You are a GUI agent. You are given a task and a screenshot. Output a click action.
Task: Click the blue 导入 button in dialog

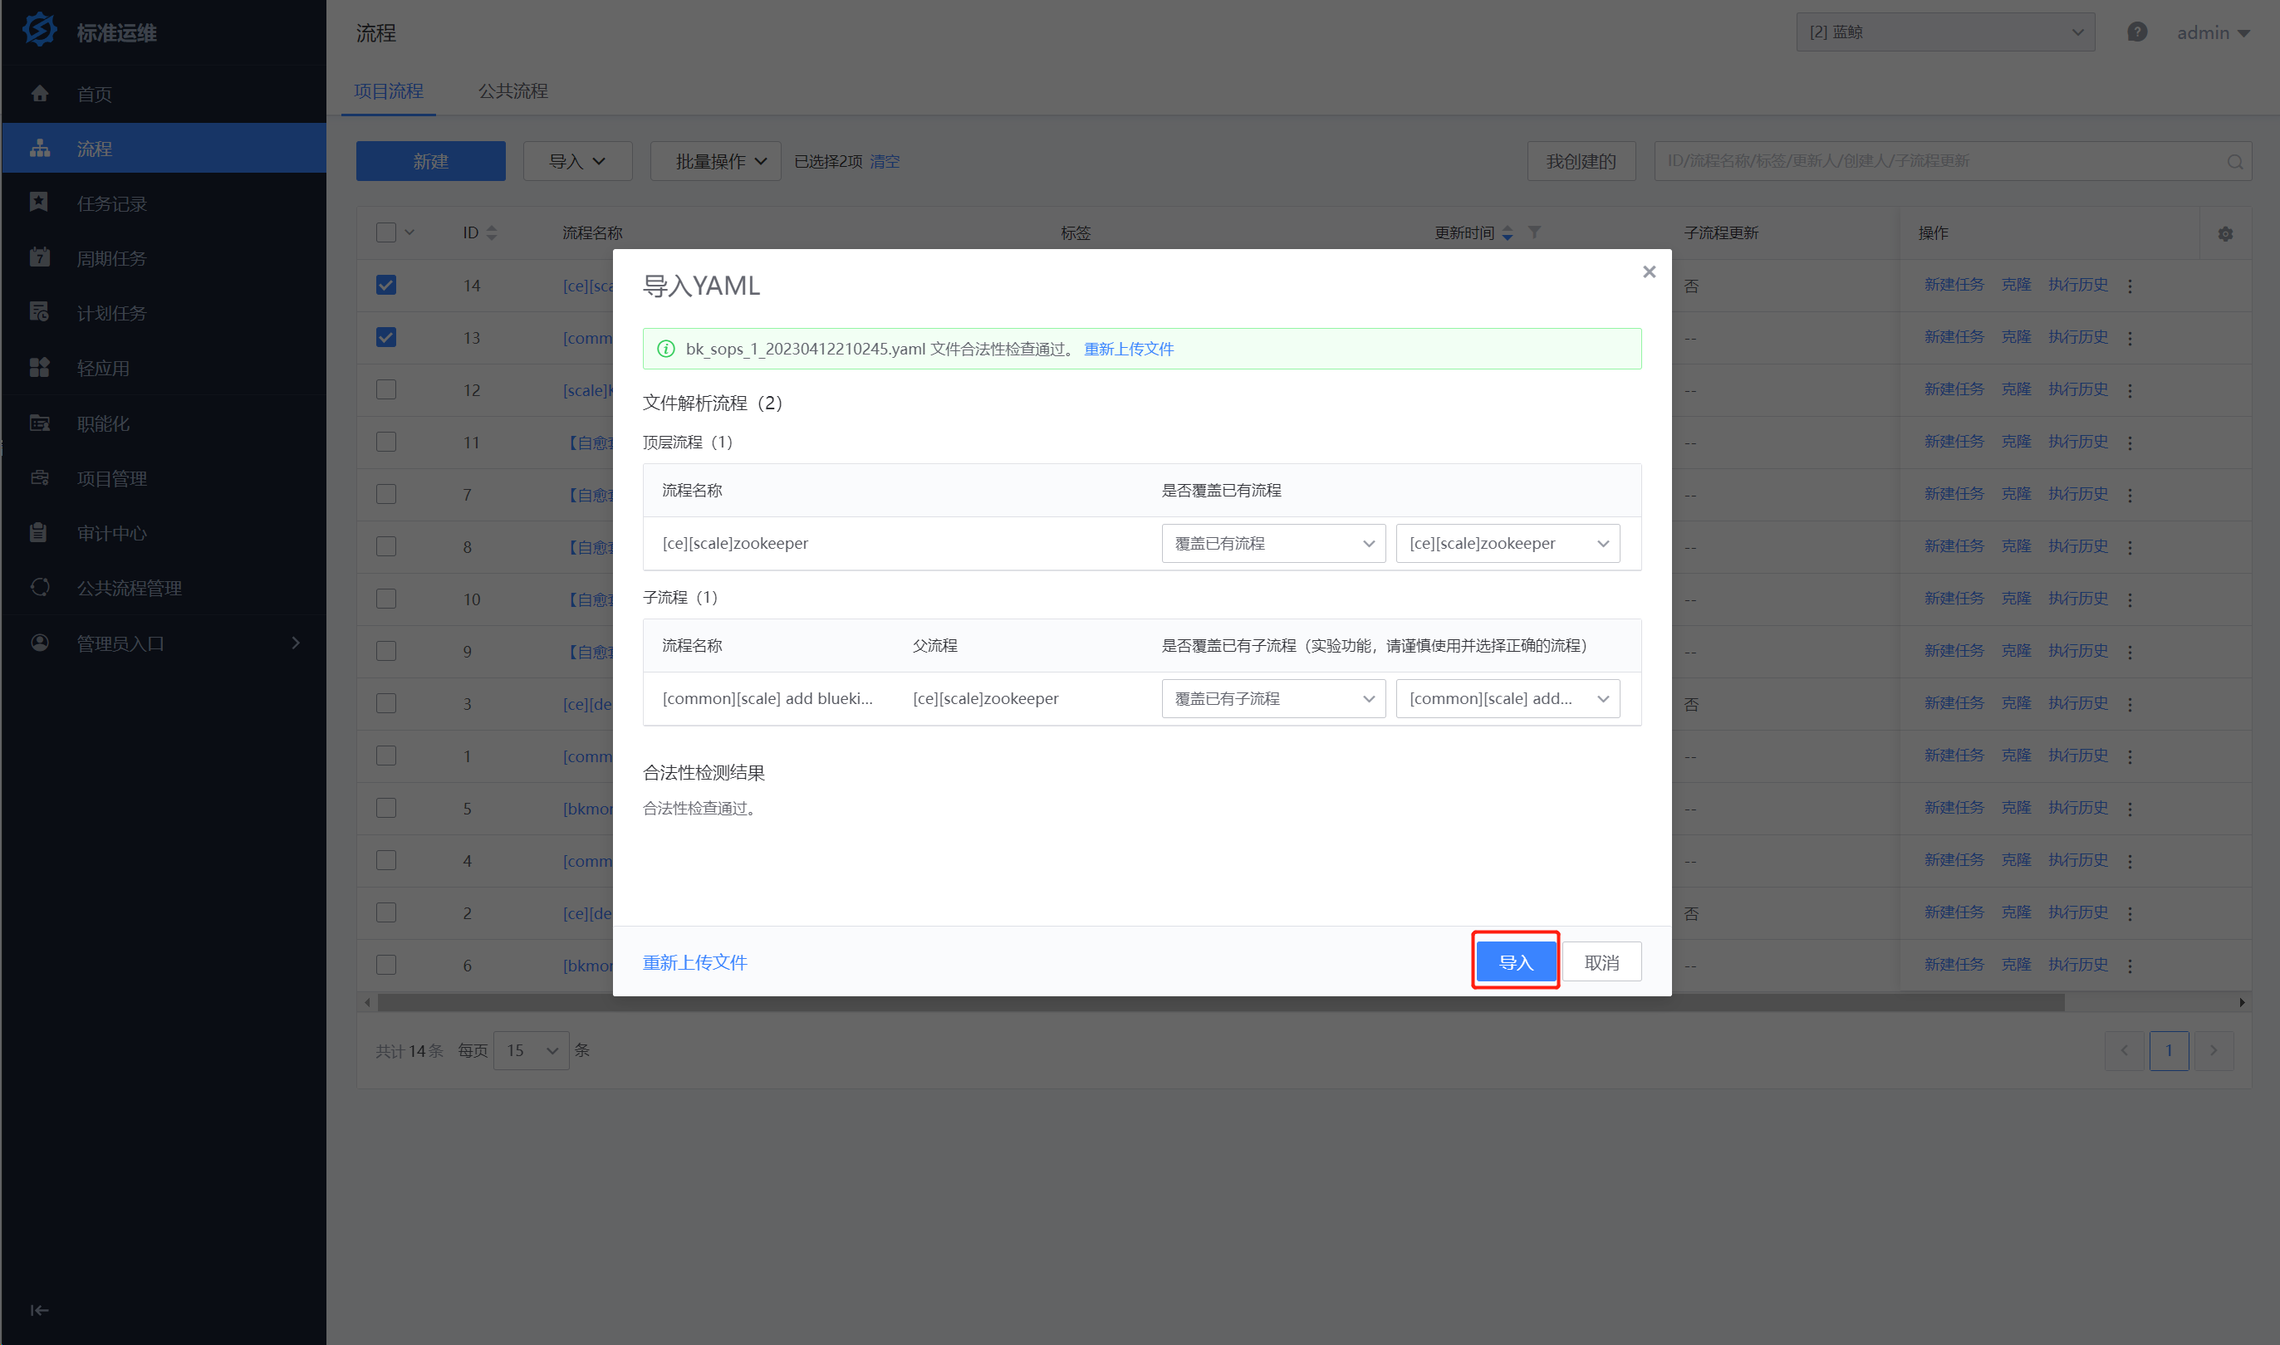(x=1515, y=961)
